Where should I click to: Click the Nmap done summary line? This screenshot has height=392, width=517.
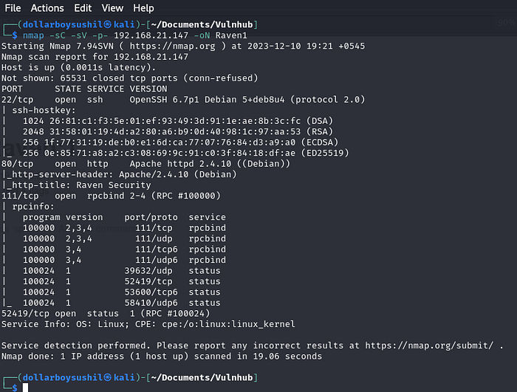tap(161, 356)
